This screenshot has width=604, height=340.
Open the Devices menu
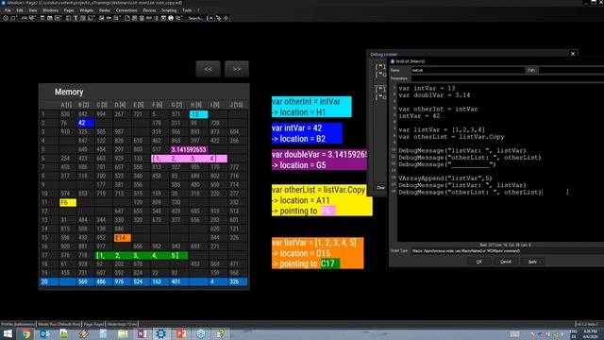point(149,10)
